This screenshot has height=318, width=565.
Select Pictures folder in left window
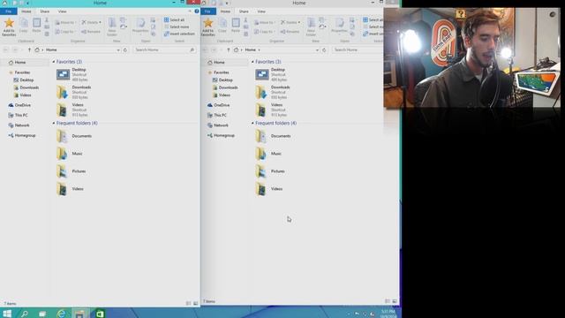[72, 171]
